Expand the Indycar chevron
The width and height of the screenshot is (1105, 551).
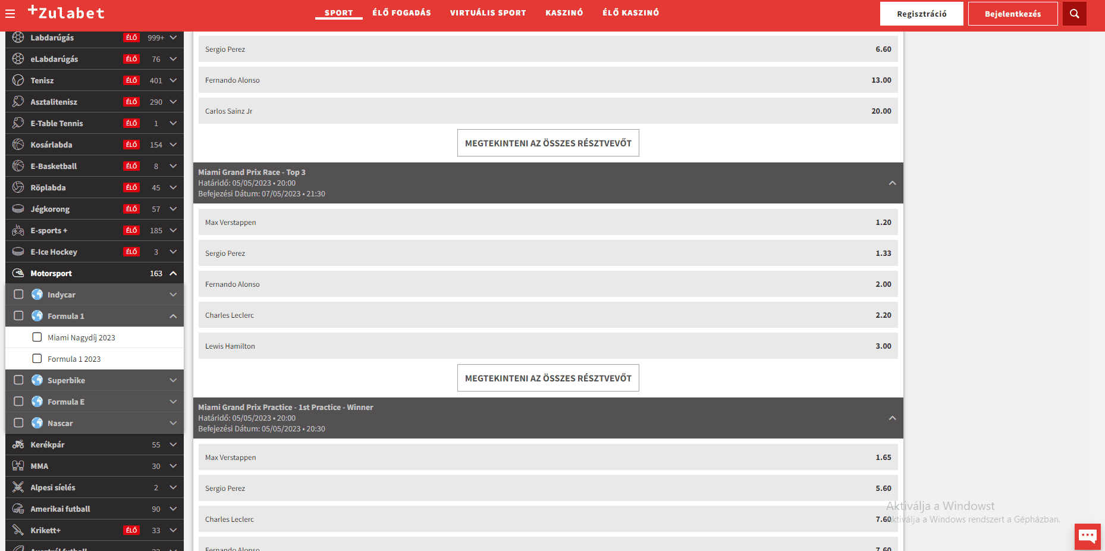173,295
